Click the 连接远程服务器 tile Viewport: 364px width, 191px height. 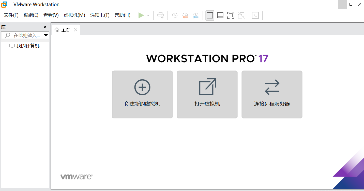click(272, 94)
